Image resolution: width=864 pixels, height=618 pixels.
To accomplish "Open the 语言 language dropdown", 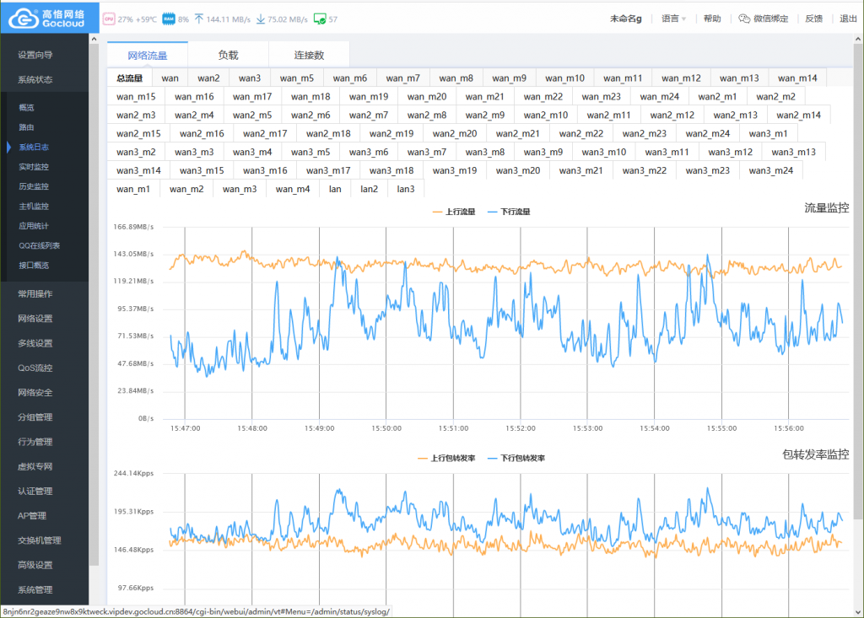I will tap(673, 19).
